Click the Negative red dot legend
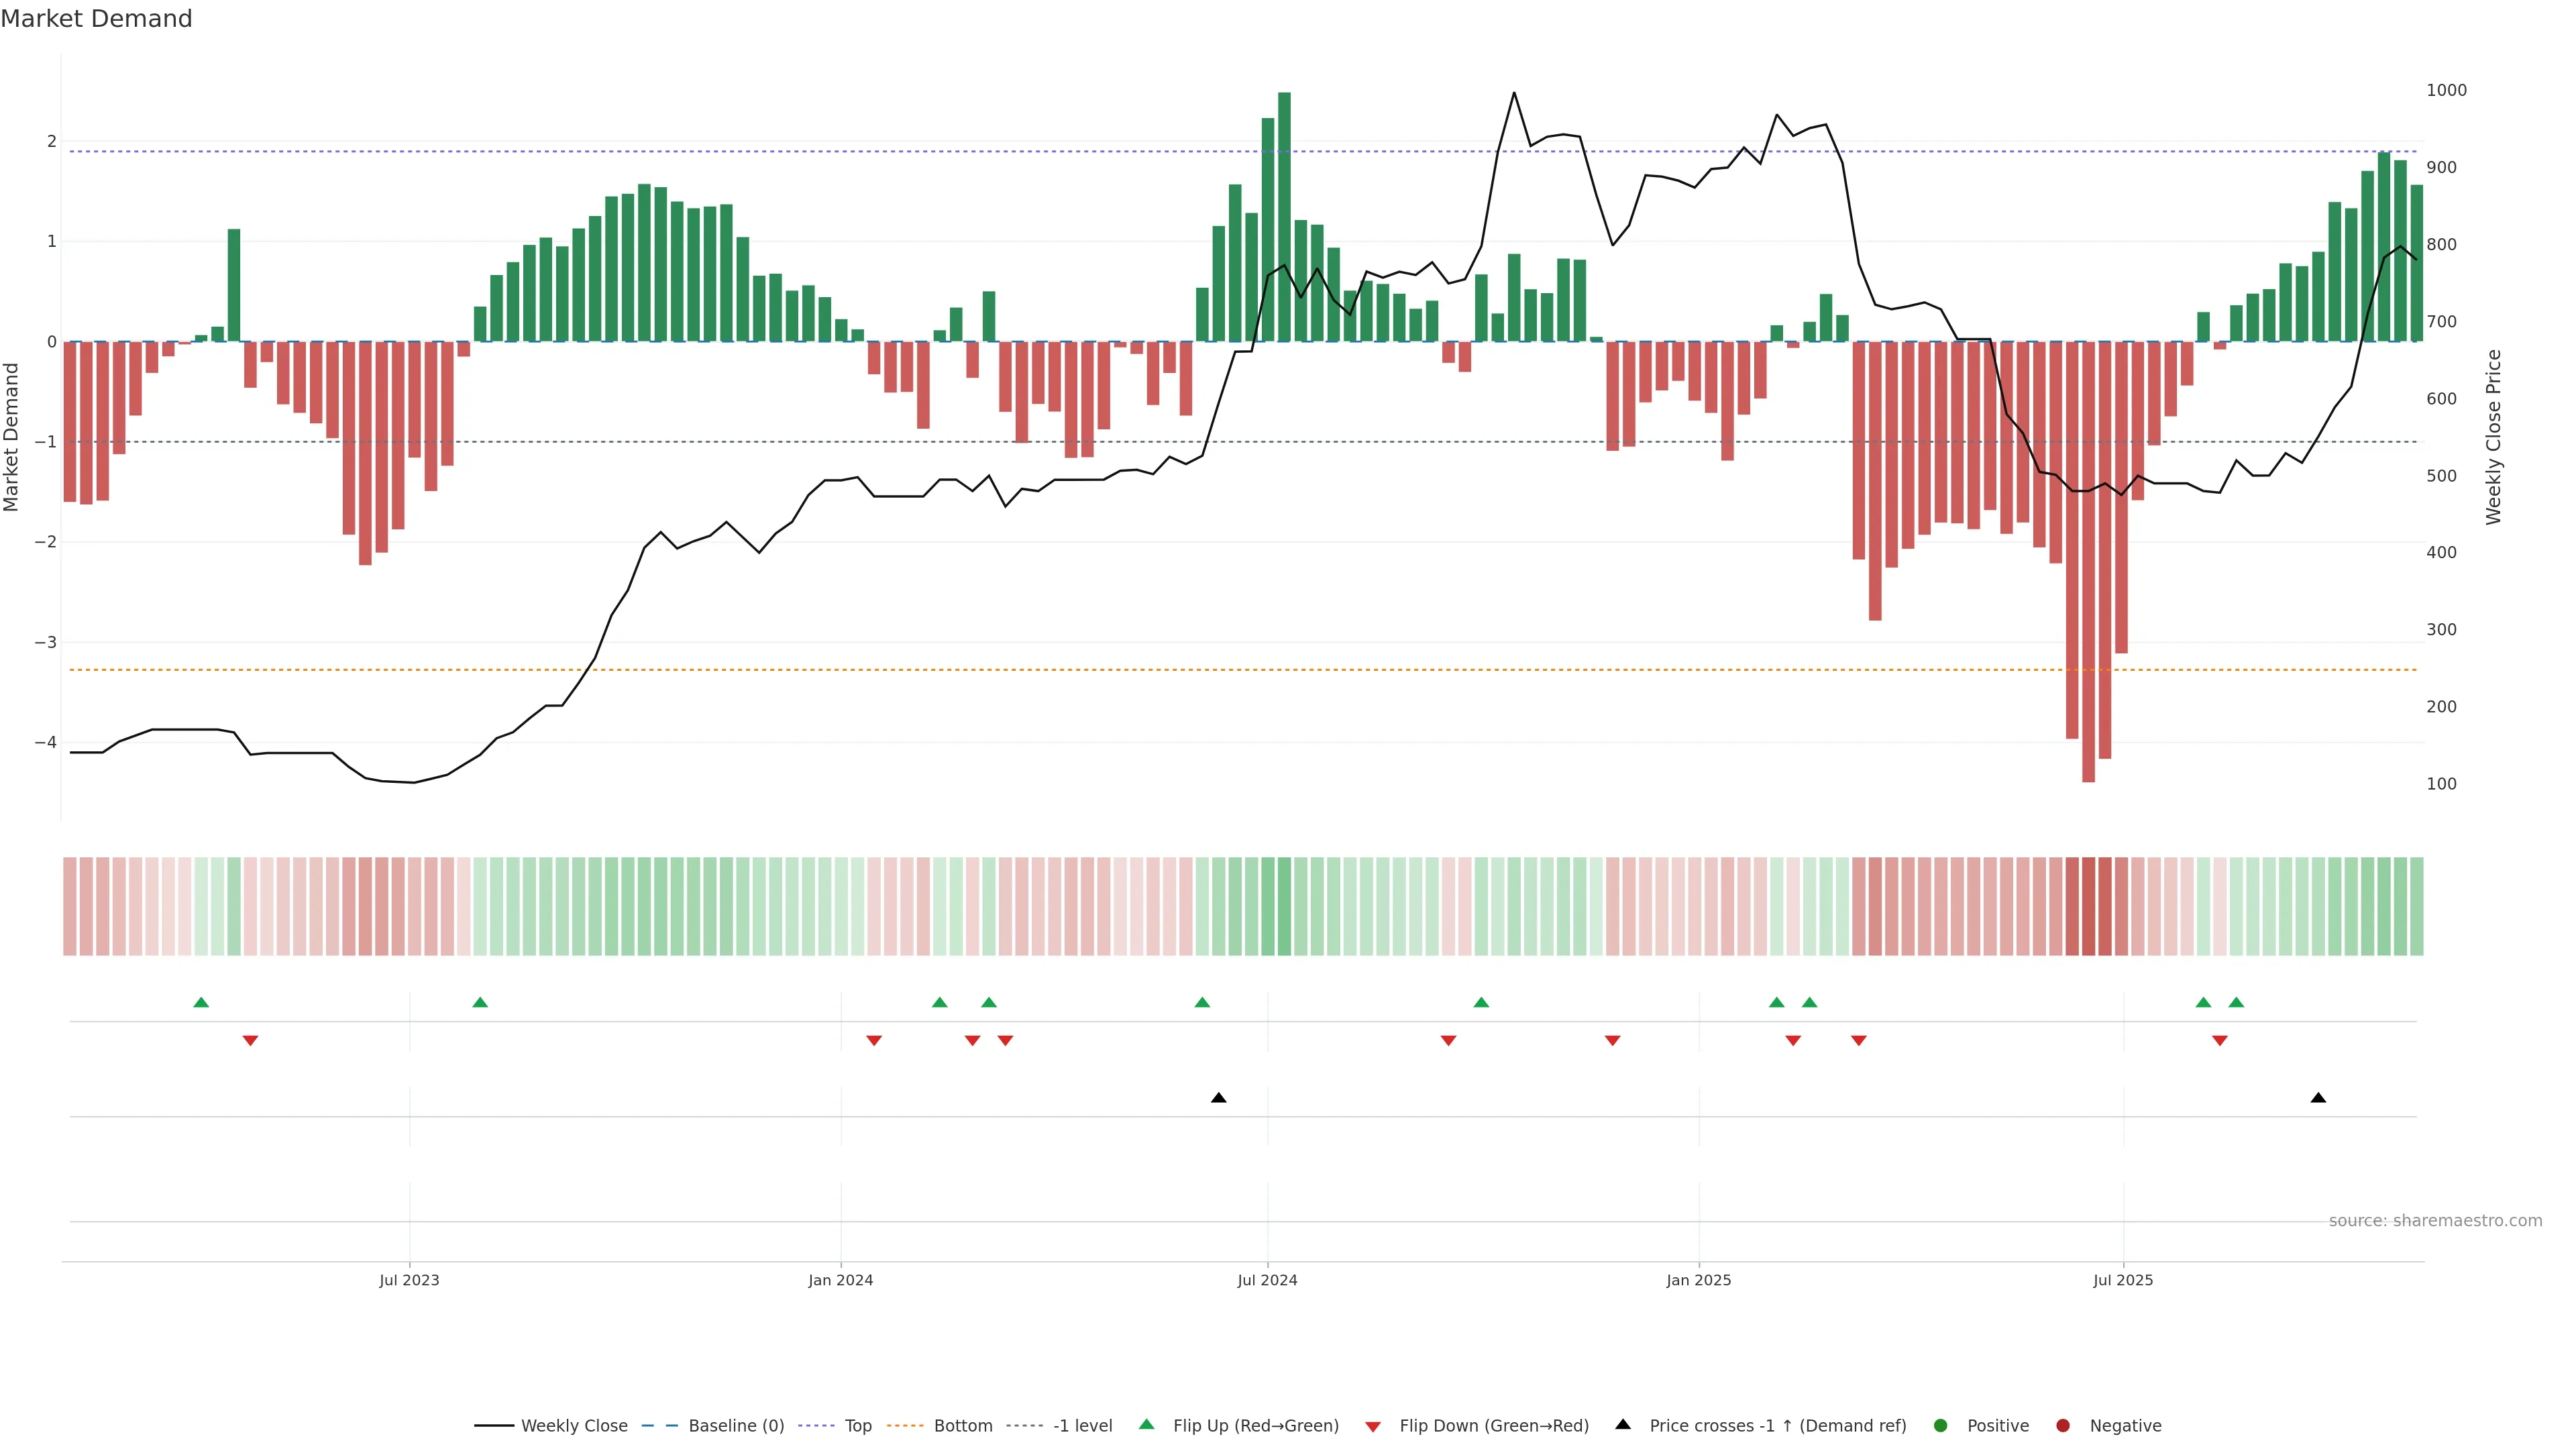 (2063, 1426)
